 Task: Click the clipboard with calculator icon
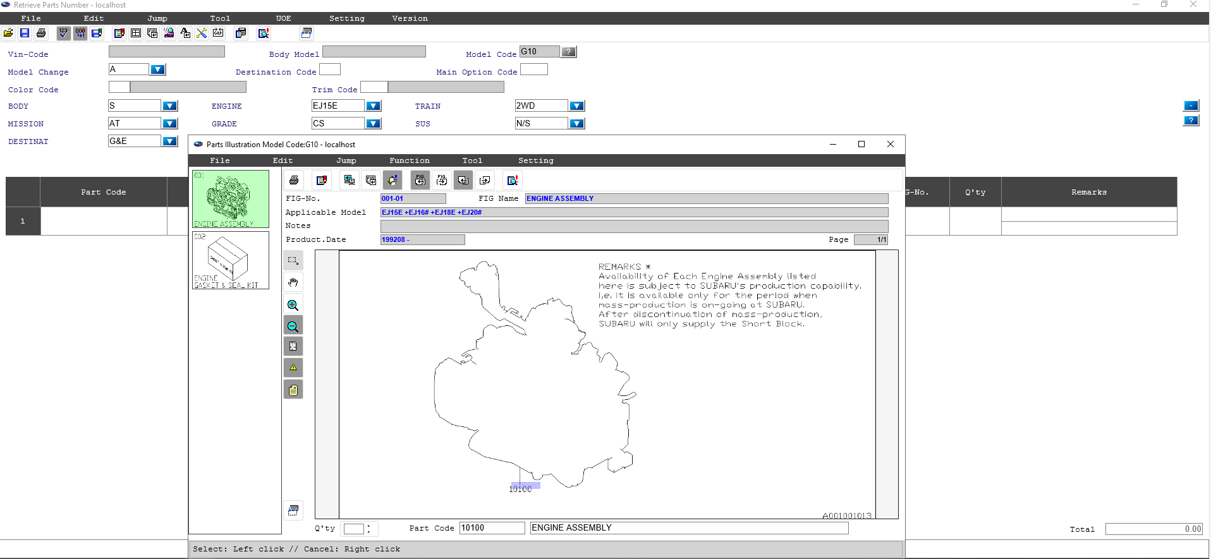(240, 33)
